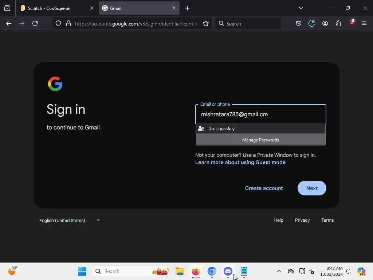Open the Privacy link
The width and height of the screenshot is (373, 280).
coord(302,220)
